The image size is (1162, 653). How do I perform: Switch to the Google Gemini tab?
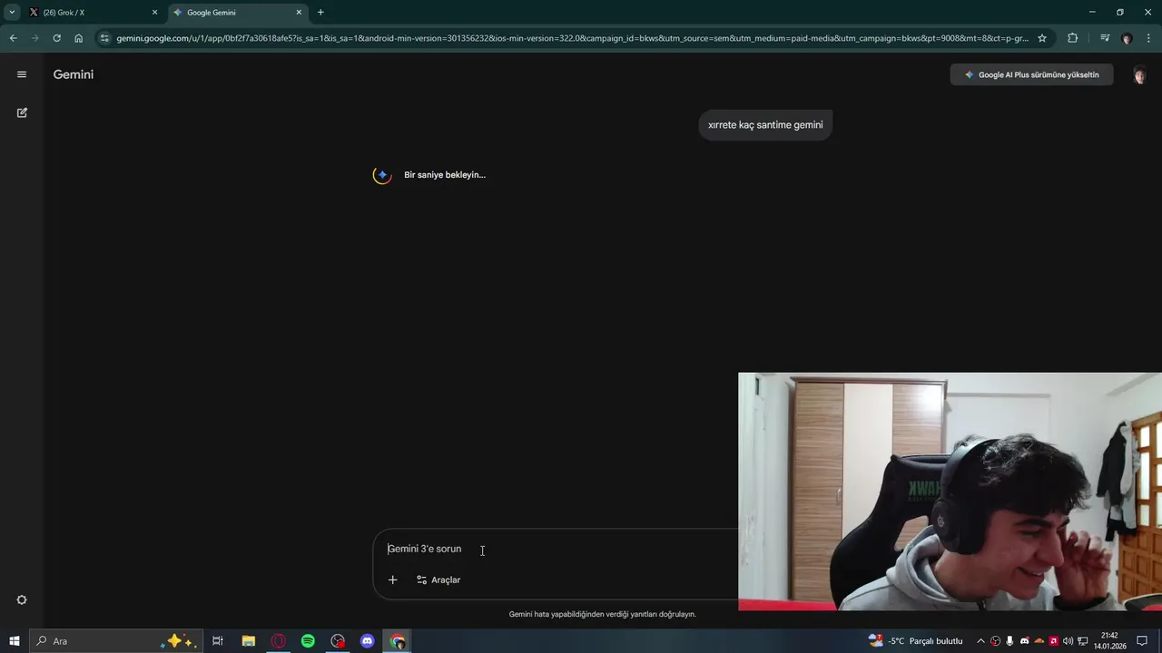[x=238, y=13]
